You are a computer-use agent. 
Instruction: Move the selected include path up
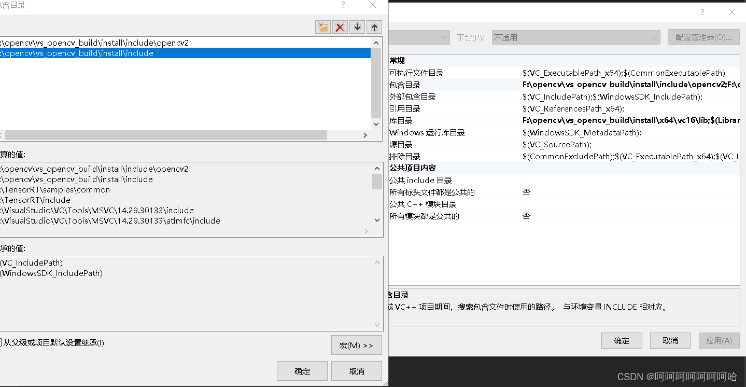coord(374,26)
